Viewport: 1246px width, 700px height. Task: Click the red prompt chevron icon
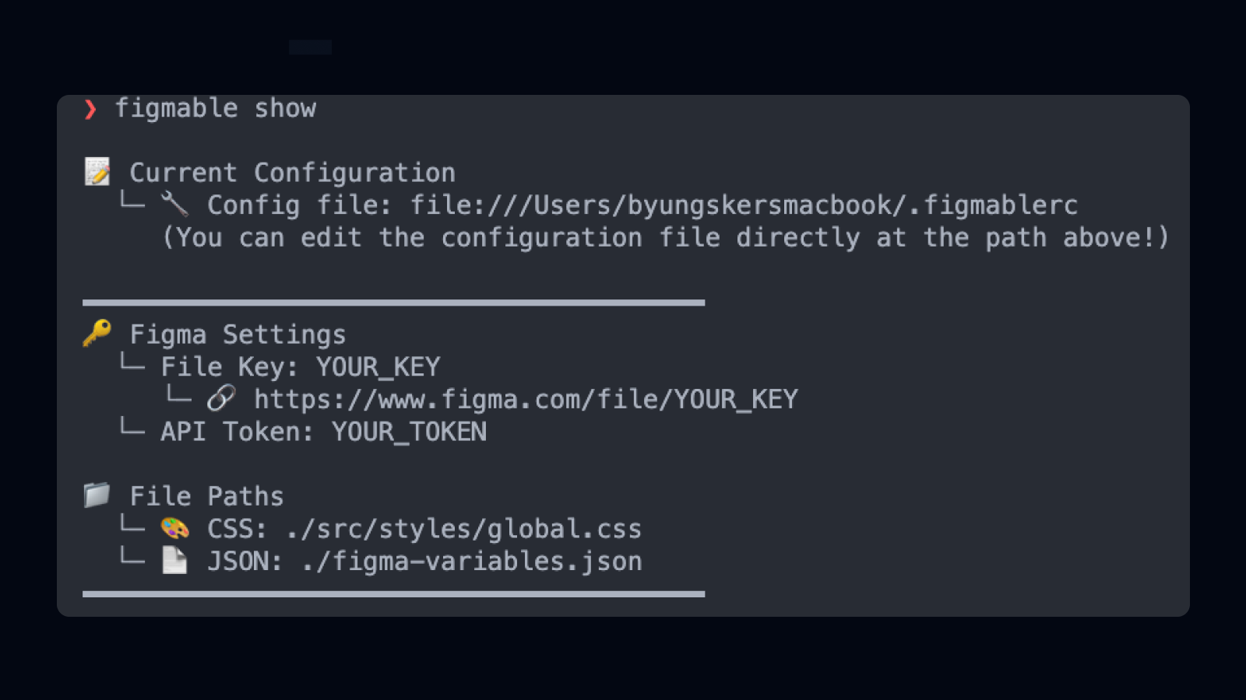(x=90, y=110)
